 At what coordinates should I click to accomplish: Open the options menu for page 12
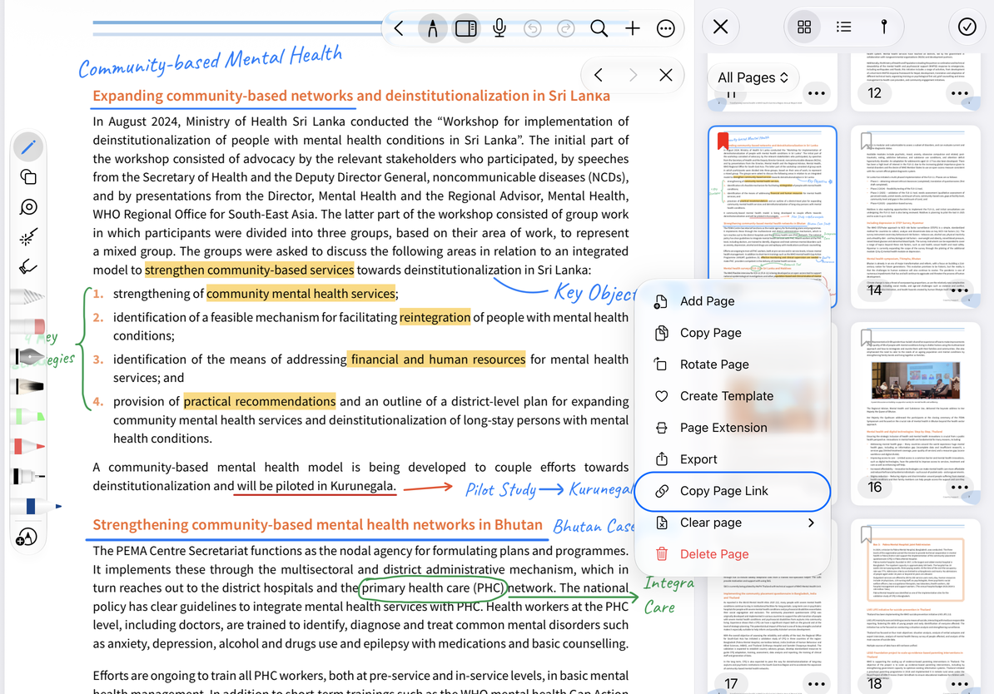point(959,93)
